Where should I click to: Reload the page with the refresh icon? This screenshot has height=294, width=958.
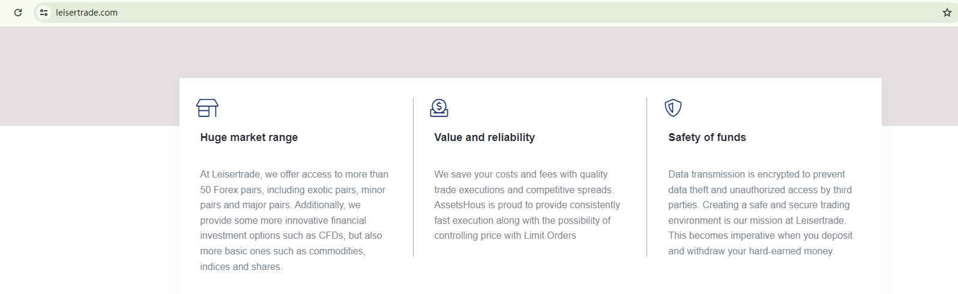[x=18, y=13]
